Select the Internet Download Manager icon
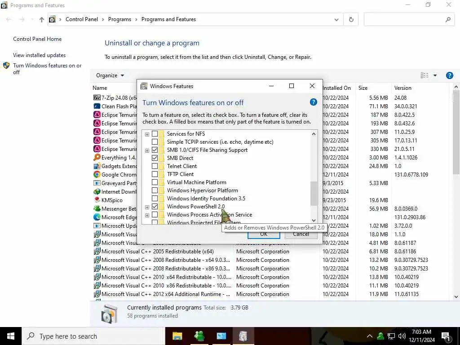The width and height of the screenshot is (460, 345). pyautogui.click(x=97, y=191)
